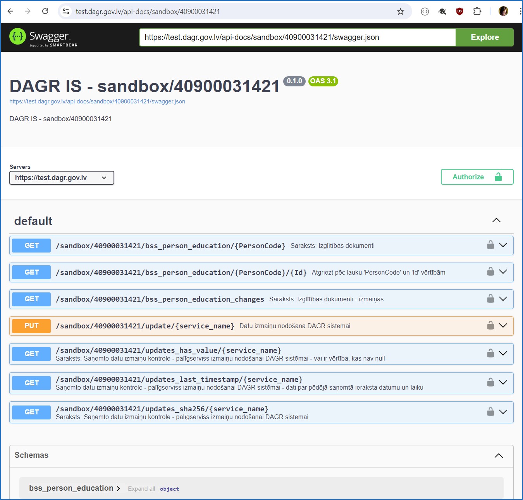This screenshot has width=523, height=500.
Task: Collapse the default section with its chevron
Action: (496, 220)
